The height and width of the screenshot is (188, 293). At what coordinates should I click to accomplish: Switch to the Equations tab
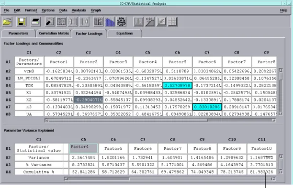click(x=124, y=33)
